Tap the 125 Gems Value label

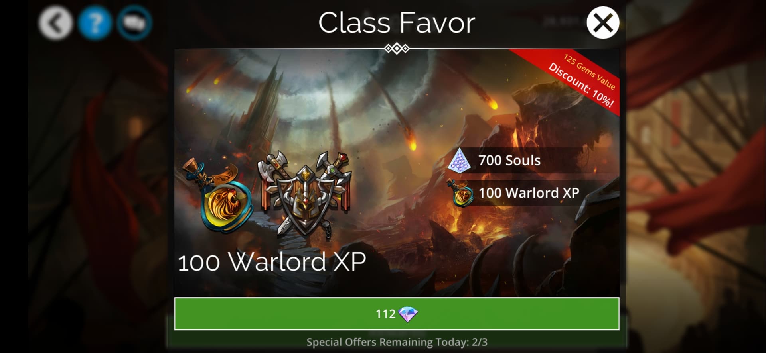click(589, 72)
